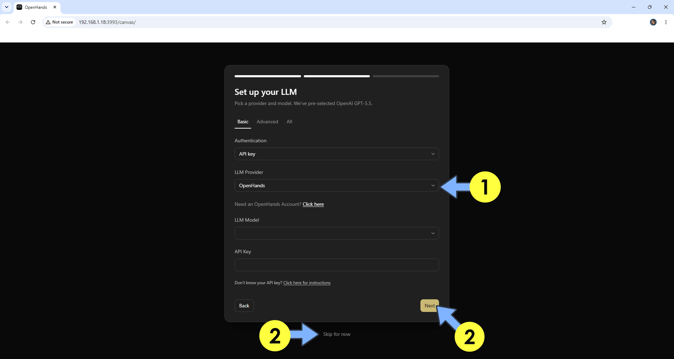Reload the page with the refresh icon

click(x=33, y=22)
